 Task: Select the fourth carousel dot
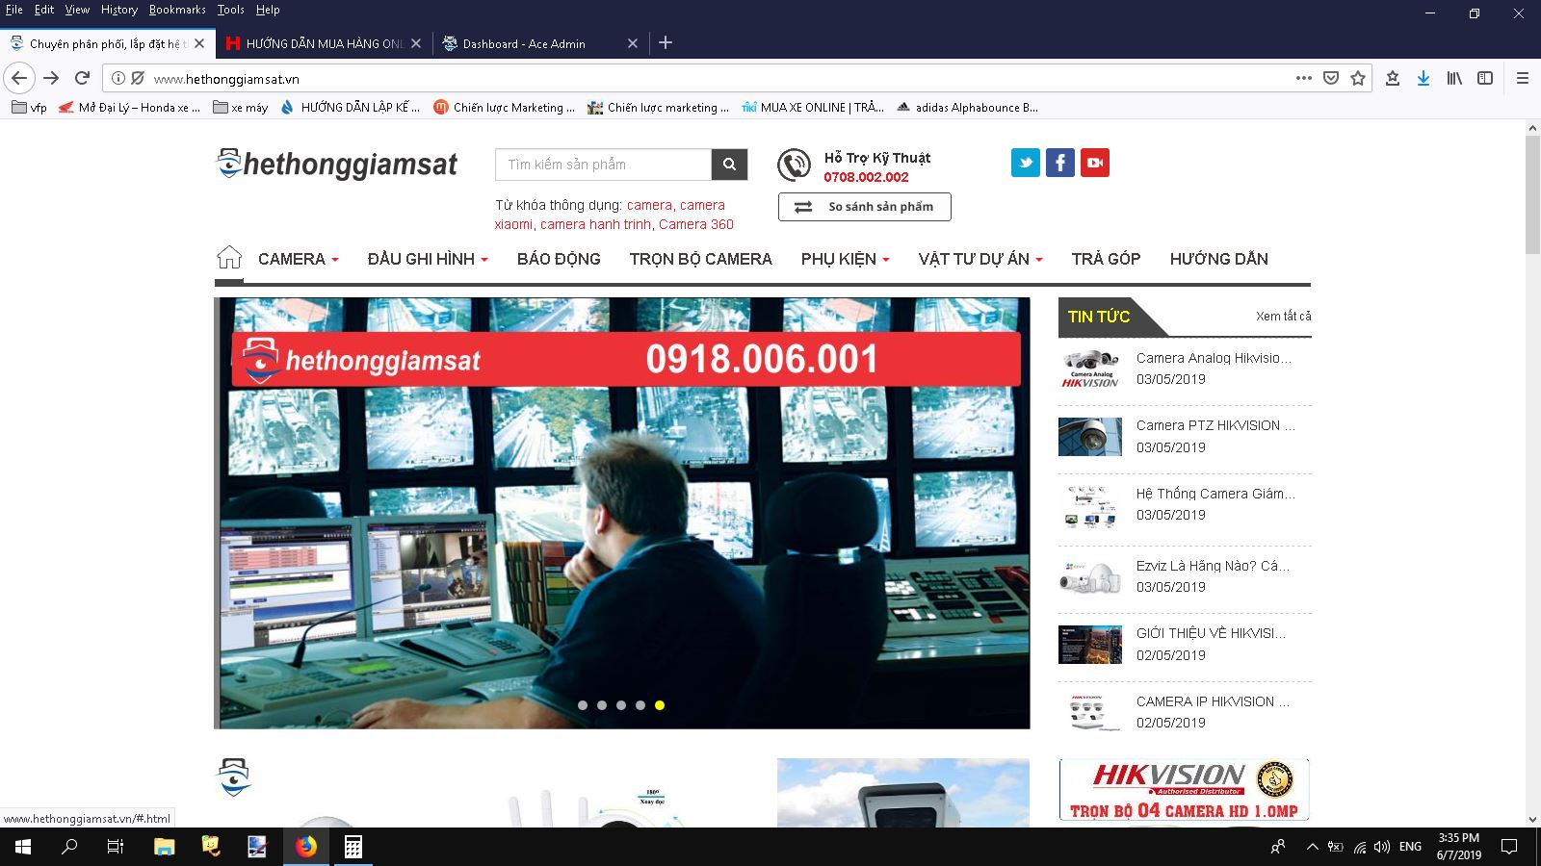pyautogui.click(x=640, y=705)
